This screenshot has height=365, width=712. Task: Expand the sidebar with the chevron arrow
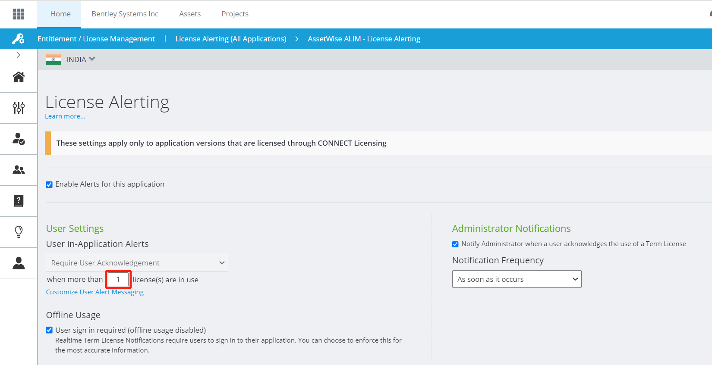[19, 55]
